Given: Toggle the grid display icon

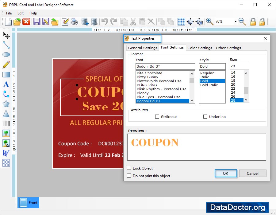Looking at the screenshot, I should [181, 22].
